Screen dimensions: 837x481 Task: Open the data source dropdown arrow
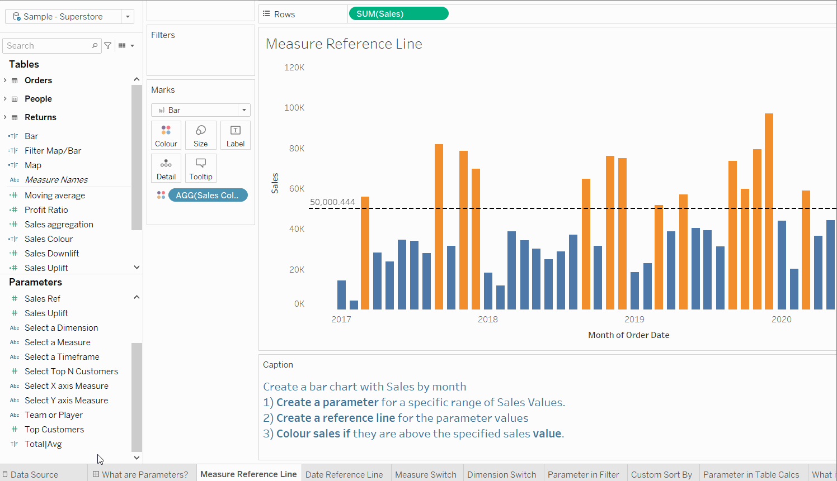tap(128, 17)
